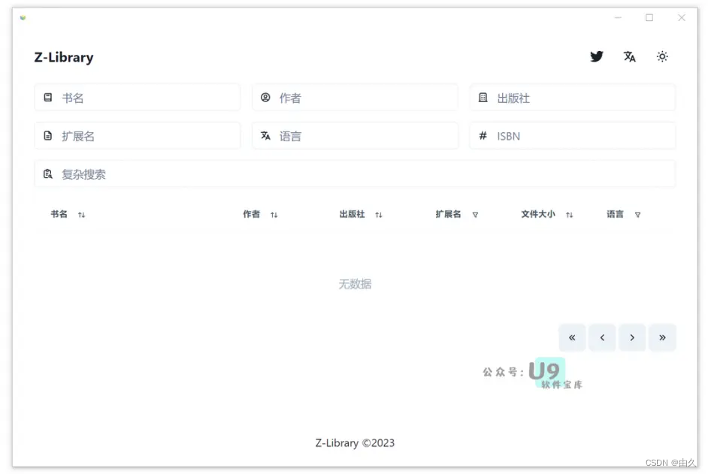This screenshot has height=474, width=708.
Task: Click the building icon in the 出版社 field
Action: coord(483,97)
